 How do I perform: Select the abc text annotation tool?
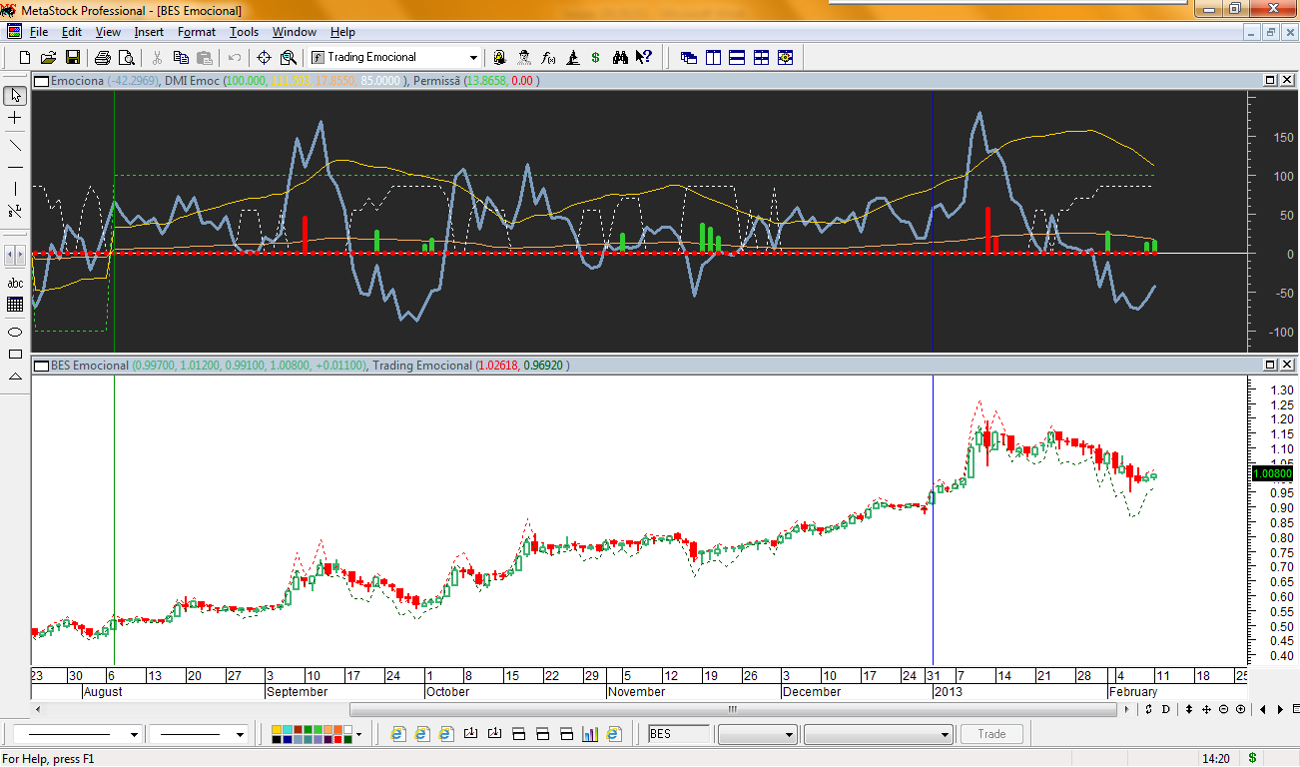15,284
